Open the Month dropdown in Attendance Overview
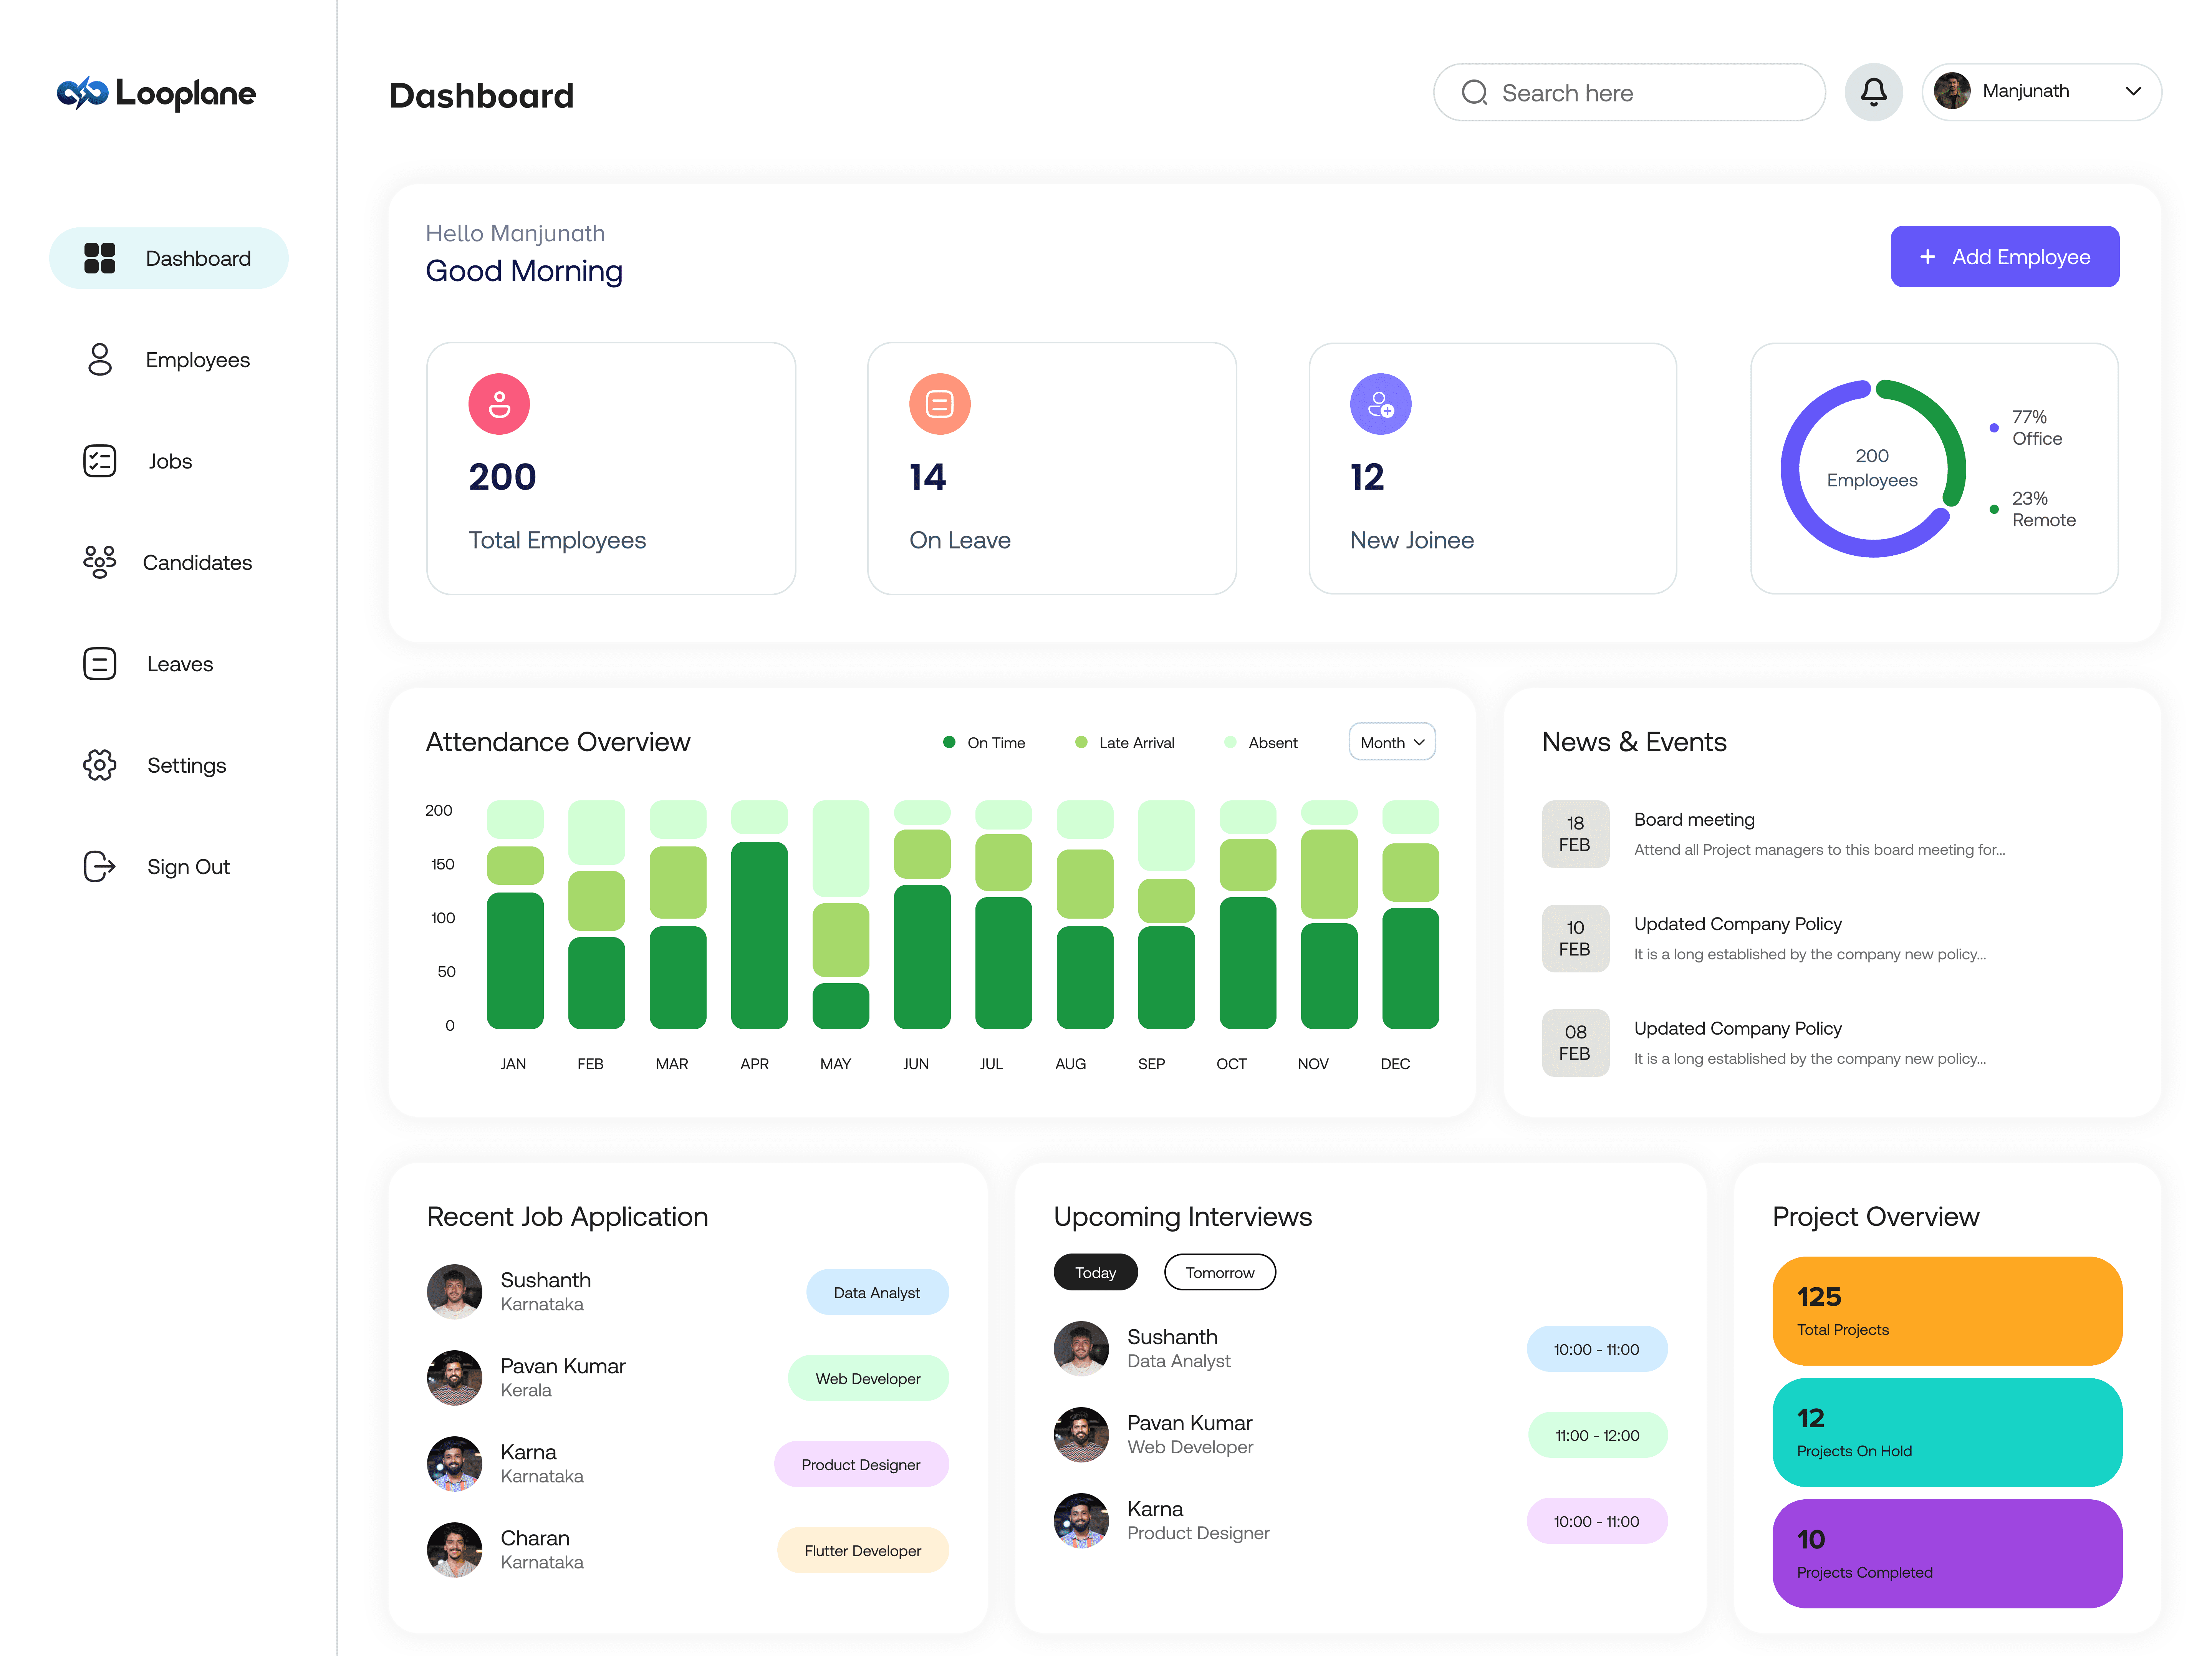This screenshot has width=2212, height=1656. click(1392, 742)
